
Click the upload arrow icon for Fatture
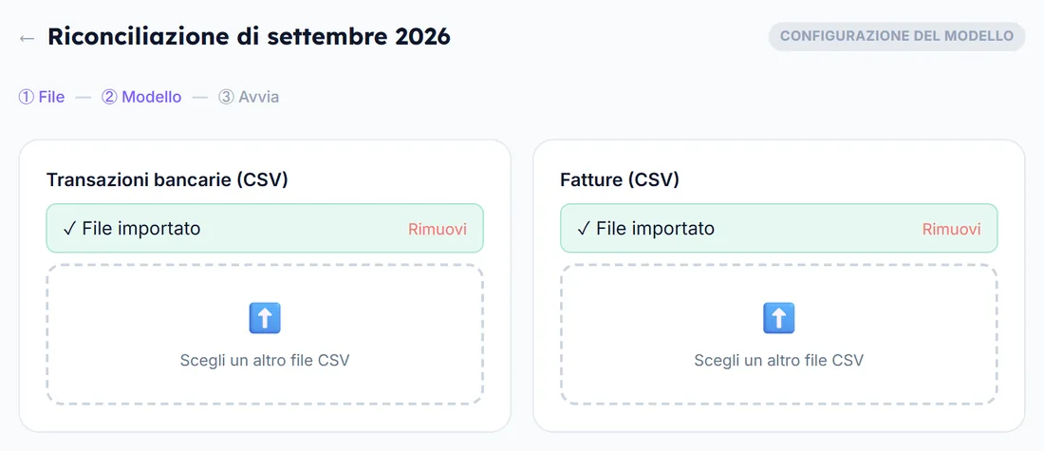[x=779, y=318]
